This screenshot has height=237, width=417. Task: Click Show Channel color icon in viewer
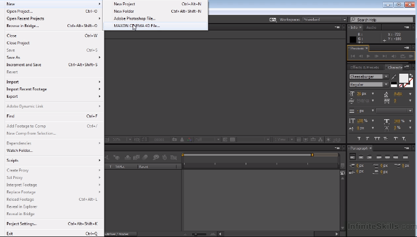coord(189,139)
